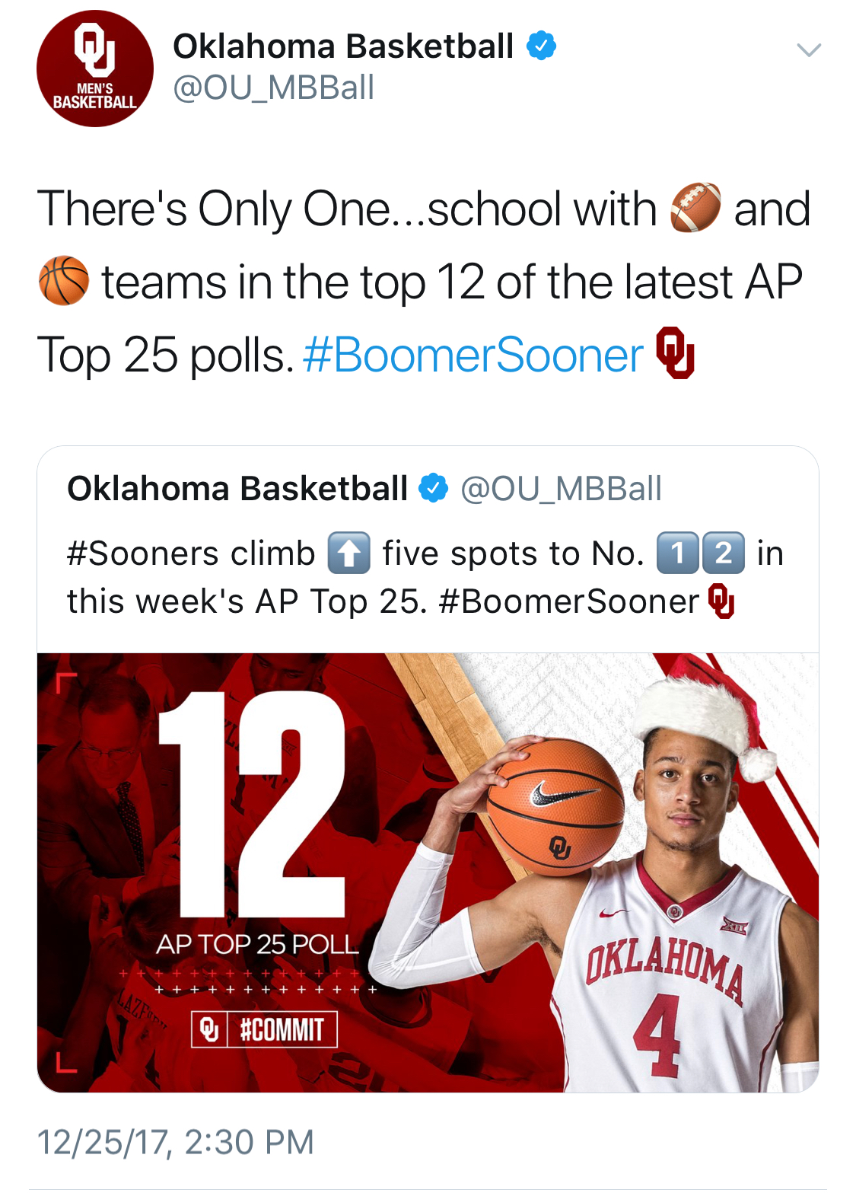856x1193 pixels.
Task: Open the Oklahoma Men's Basketball profile avatar
Action: (x=95, y=69)
